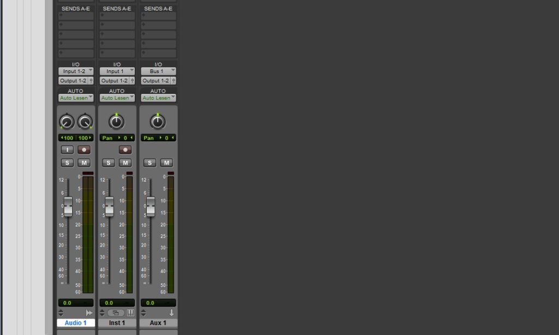Image resolution: width=559 pixels, height=335 pixels.
Task: Click the Aux 1 volume fader handle
Action: tap(151, 206)
